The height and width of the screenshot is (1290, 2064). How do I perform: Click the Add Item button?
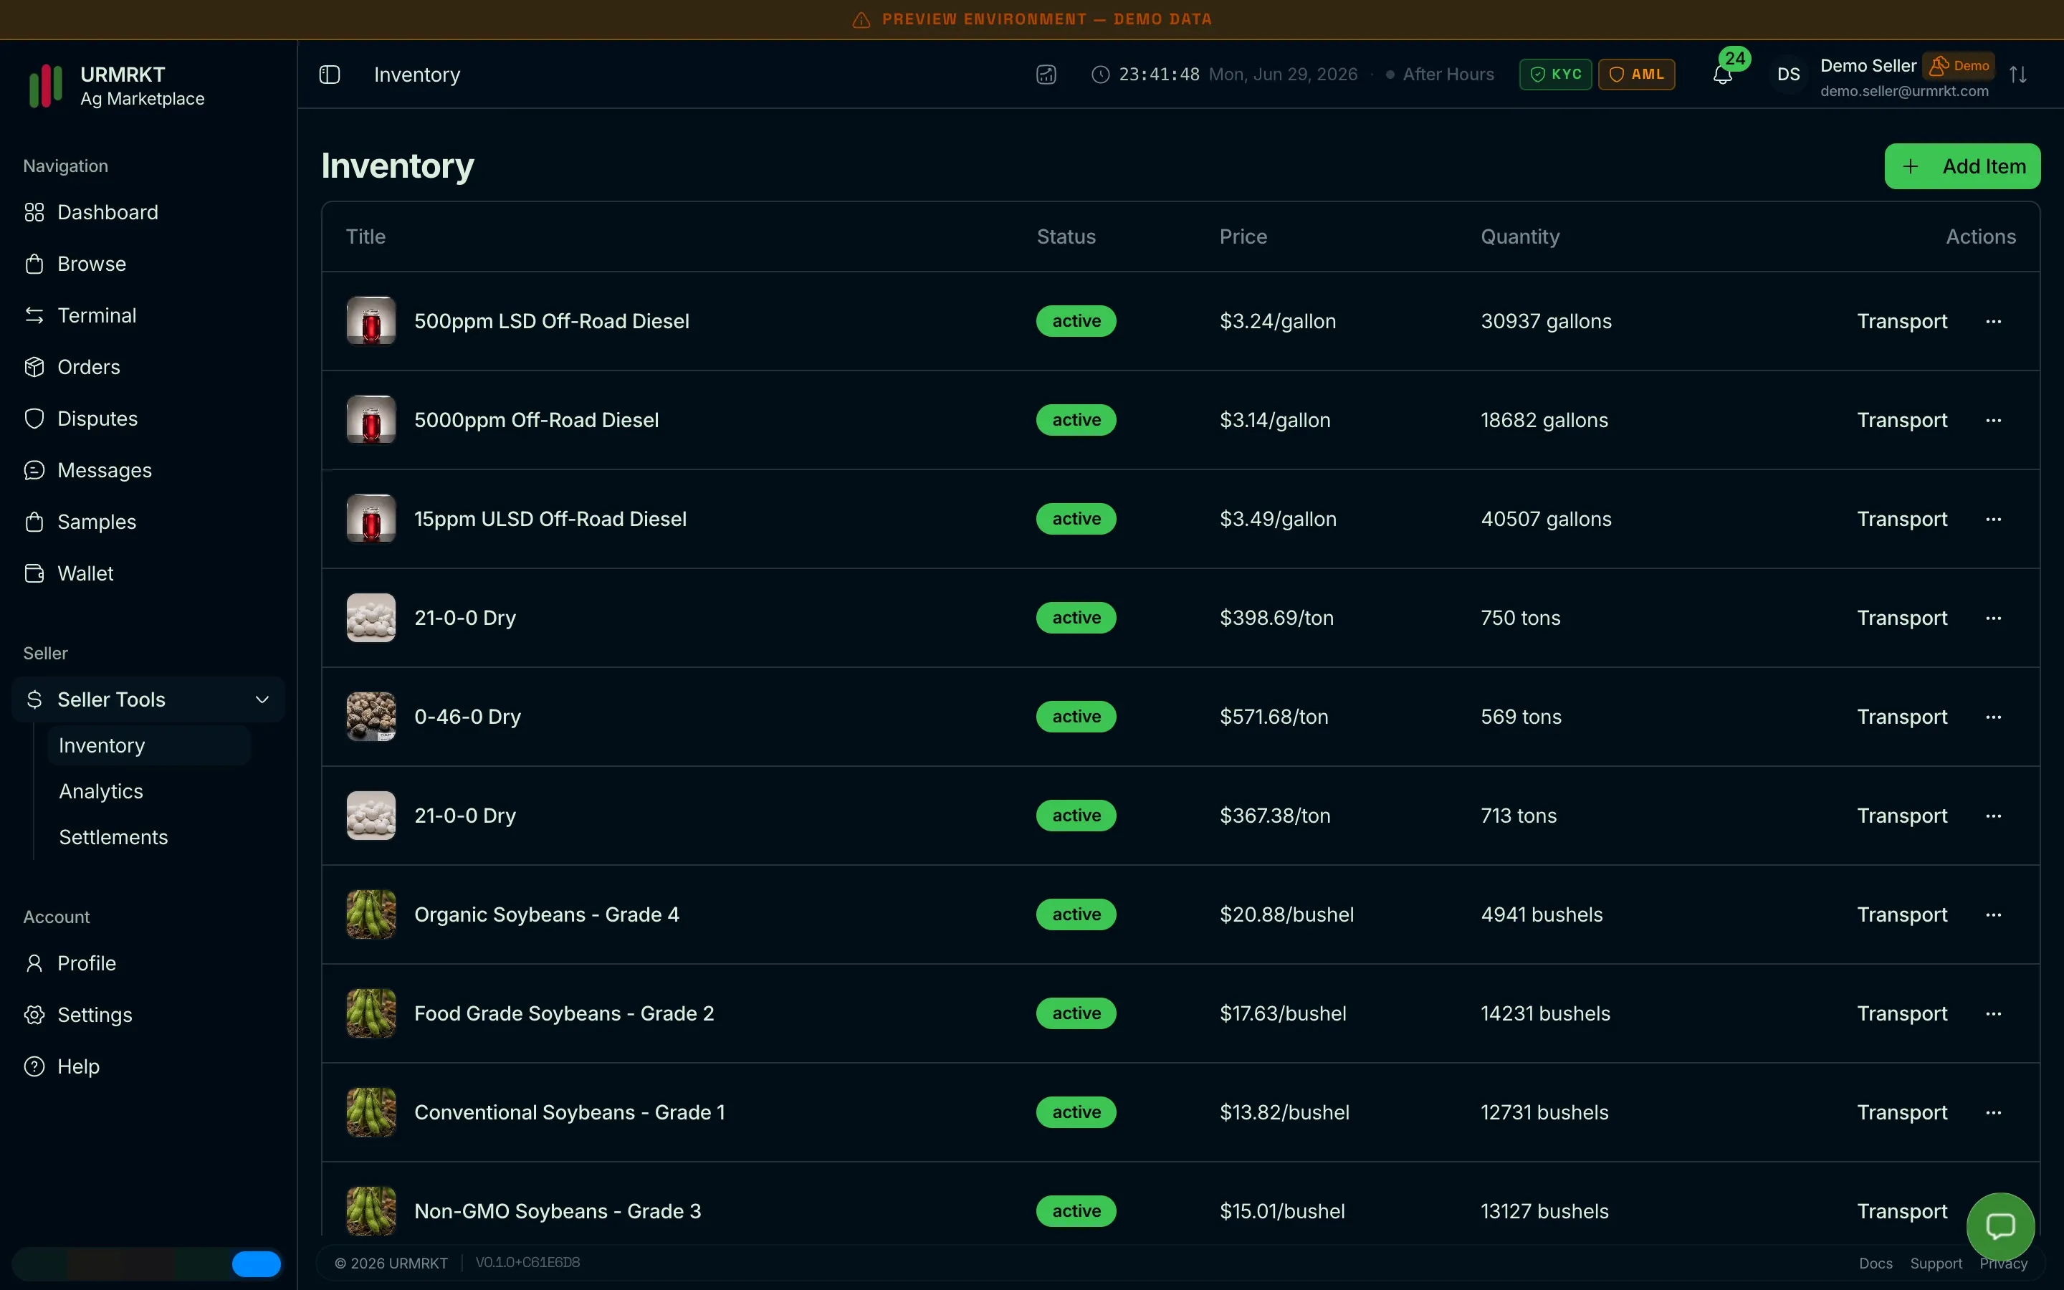pos(1962,166)
